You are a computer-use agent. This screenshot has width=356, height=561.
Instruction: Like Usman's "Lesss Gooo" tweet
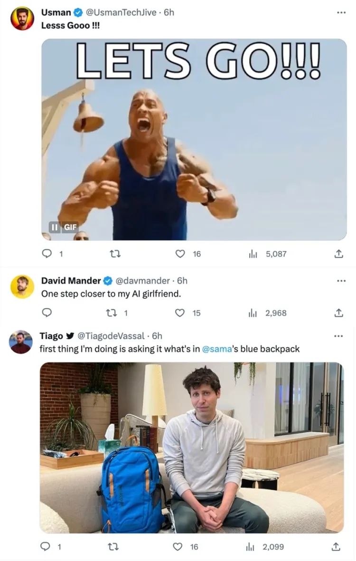pyautogui.click(x=180, y=254)
